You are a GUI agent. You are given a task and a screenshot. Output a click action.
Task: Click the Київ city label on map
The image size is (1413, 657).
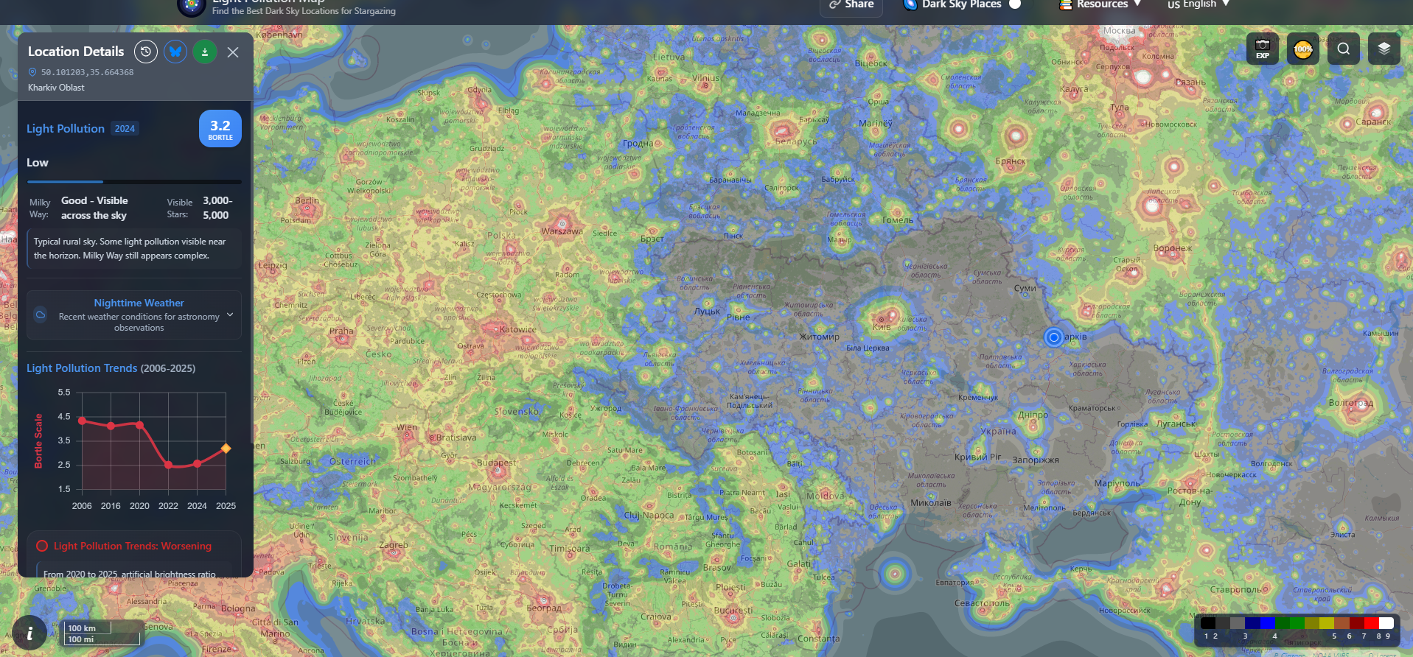point(882,327)
